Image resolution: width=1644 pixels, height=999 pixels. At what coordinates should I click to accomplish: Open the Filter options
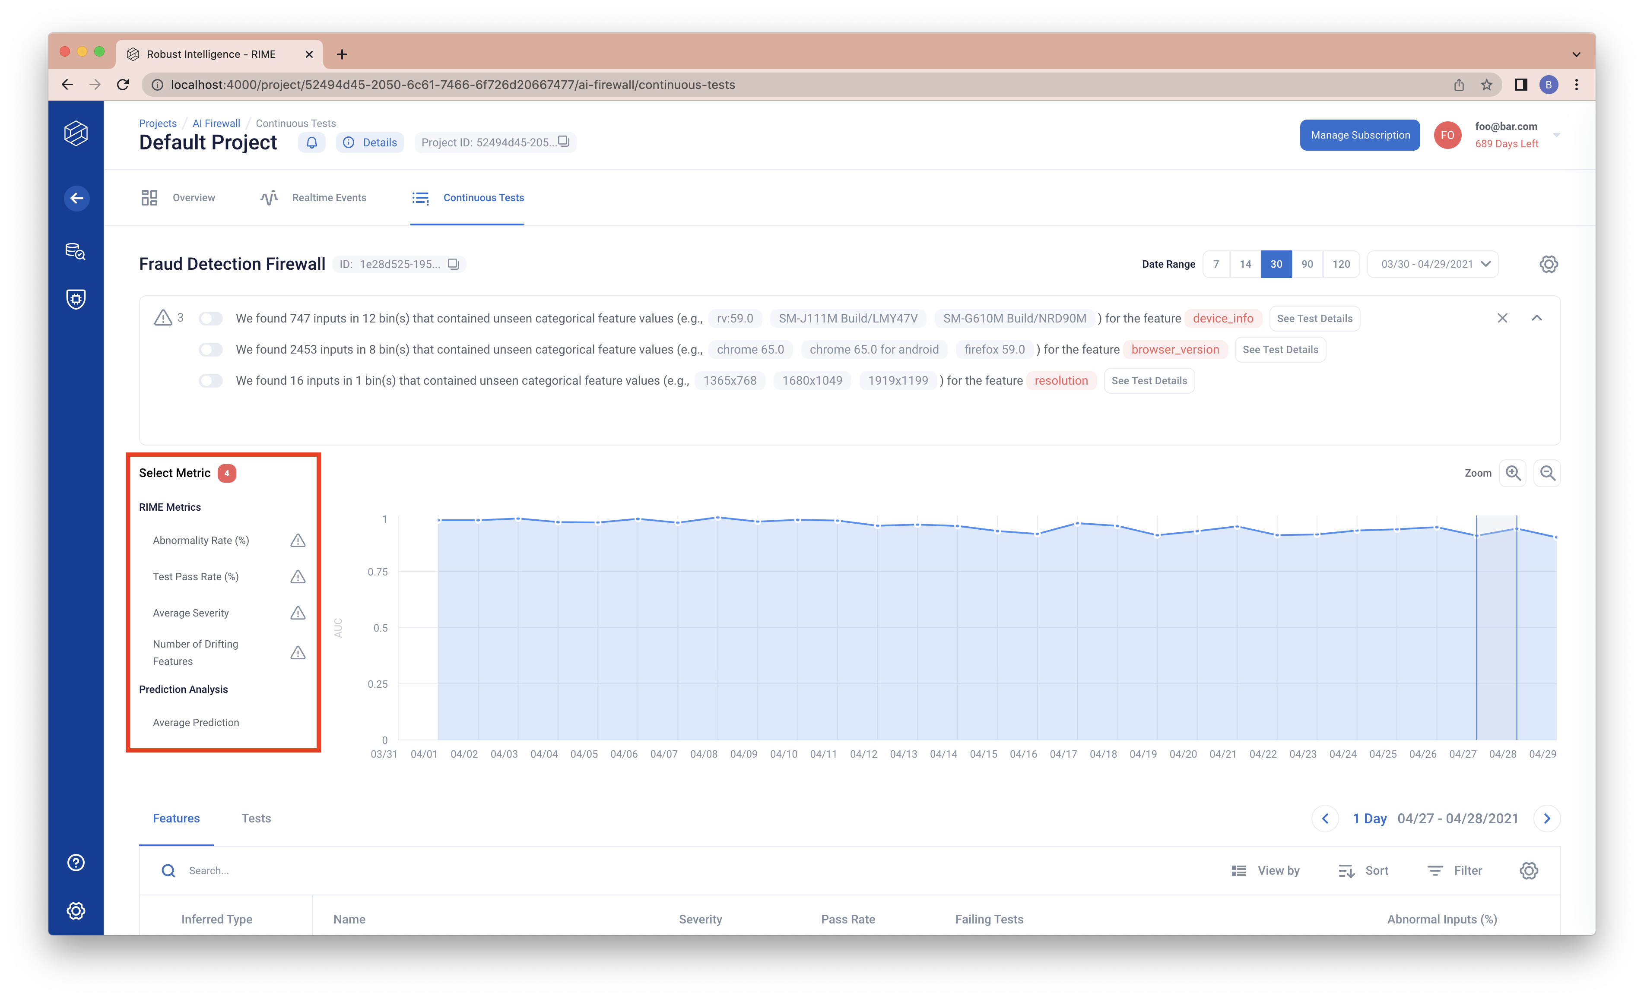coord(1454,870)
